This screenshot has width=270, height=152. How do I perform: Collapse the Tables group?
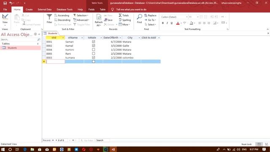(38, 44)
